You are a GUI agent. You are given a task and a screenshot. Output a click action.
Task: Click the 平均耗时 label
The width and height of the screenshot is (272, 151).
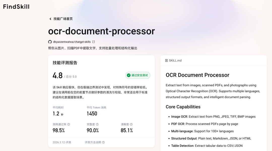click(x=58, y=108)
